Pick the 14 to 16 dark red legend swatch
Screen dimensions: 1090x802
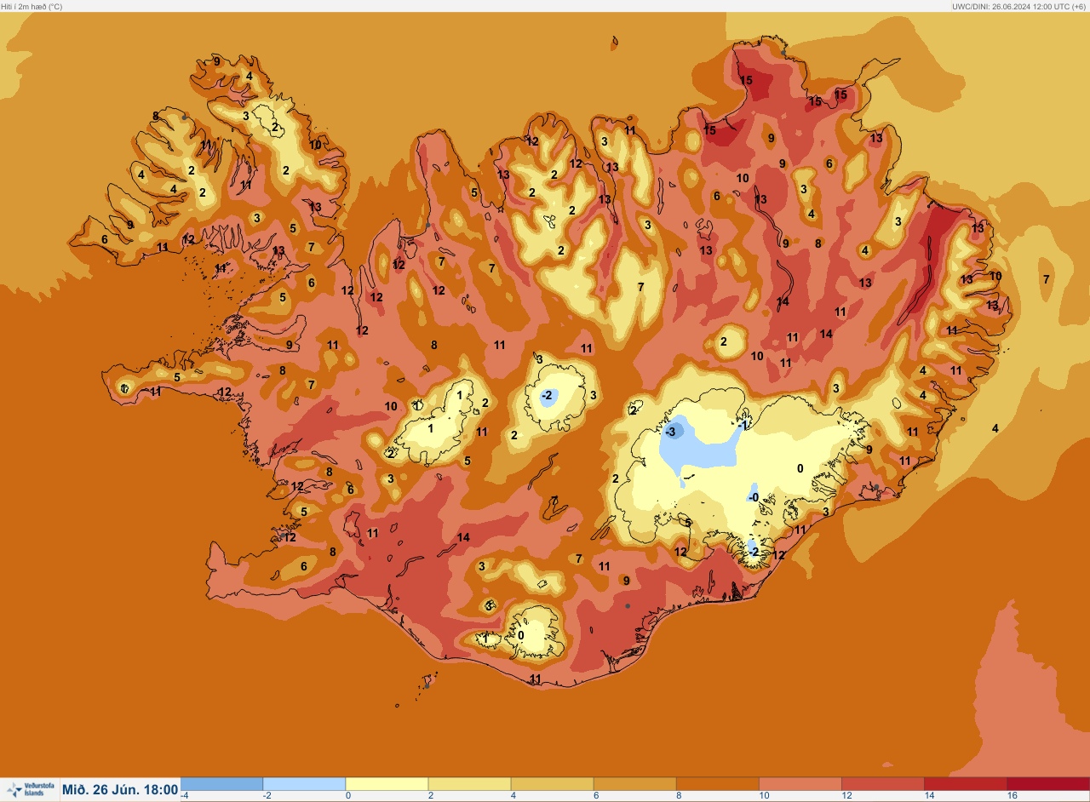click(x=965, y=784)
